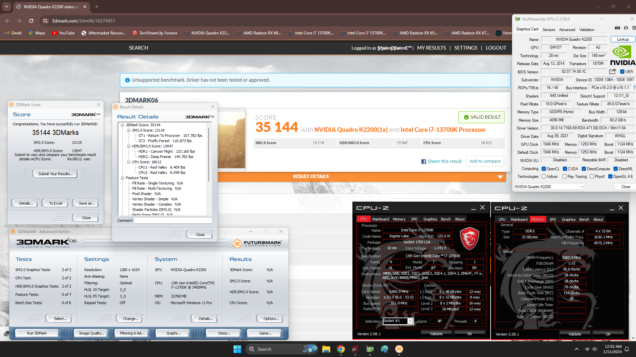The image size is (636, 357).
Task: Toggle the CUDA checkbox
Action: pos(565,169)
